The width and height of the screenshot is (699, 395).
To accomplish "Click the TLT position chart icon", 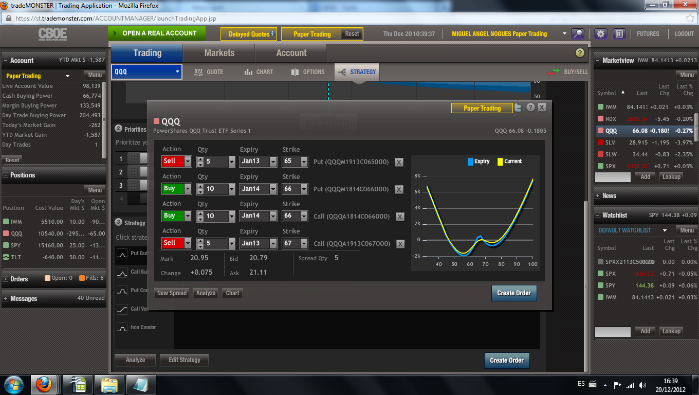I will (x=6, y=257).
